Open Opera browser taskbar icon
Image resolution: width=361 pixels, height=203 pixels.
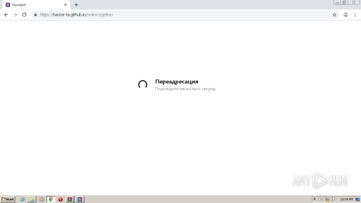click(60, 199)
